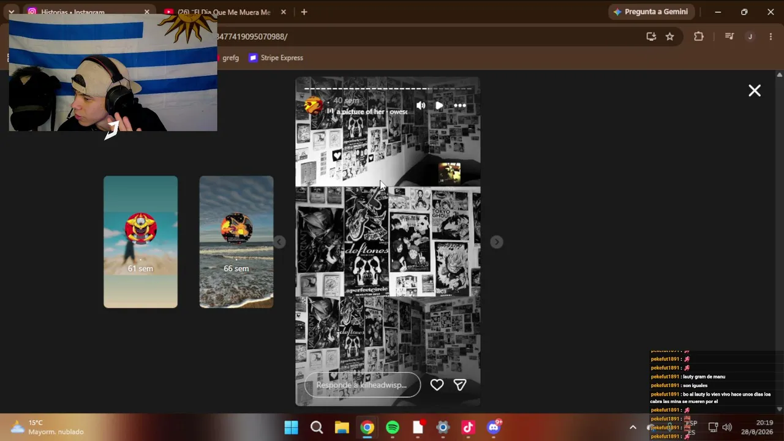Show hidden system tray icons chevron
Image resolution: width=784 pixels, height=441 pixels.
[633, 428]
